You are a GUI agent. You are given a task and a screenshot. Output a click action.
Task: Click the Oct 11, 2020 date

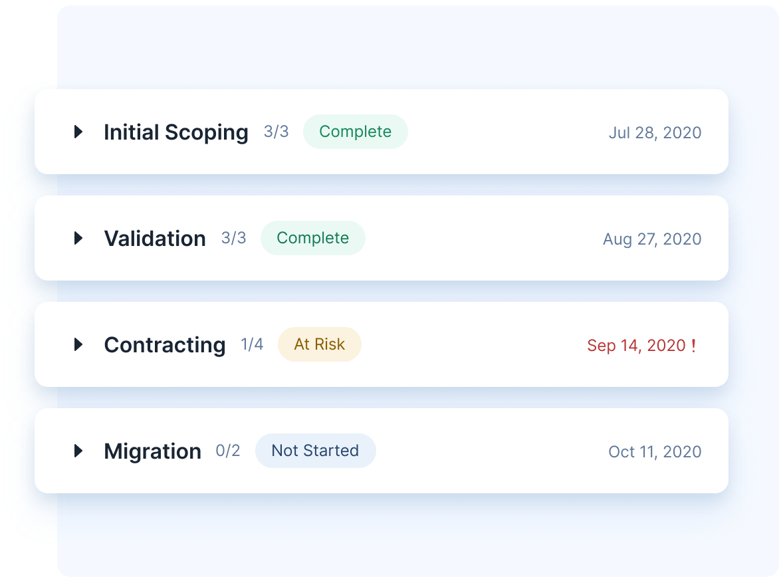(655, 451)
